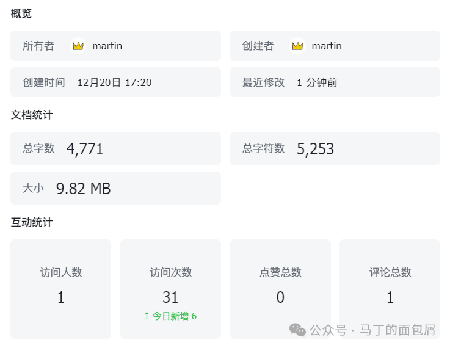Click the total word count 4,771
Screen dimensions: 450x348
coord(85,149)
